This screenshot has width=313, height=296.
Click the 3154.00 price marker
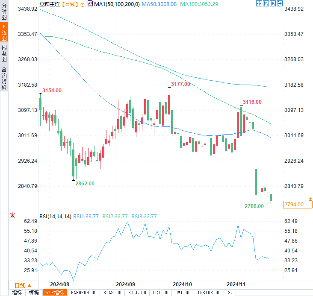(x=52, y=91)
